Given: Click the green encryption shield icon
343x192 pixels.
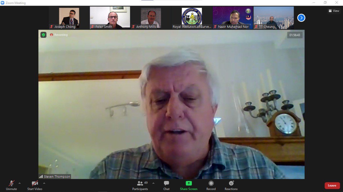Looking at the screenshot, I should pyautogui.click(x=43, y=35).
